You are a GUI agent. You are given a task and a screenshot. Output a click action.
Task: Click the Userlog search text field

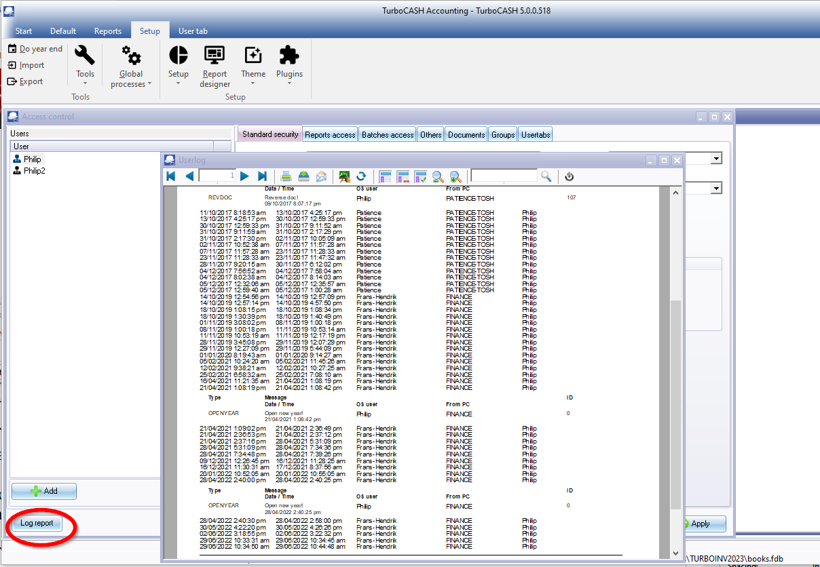pyautogui.click(x=504, y=176)
